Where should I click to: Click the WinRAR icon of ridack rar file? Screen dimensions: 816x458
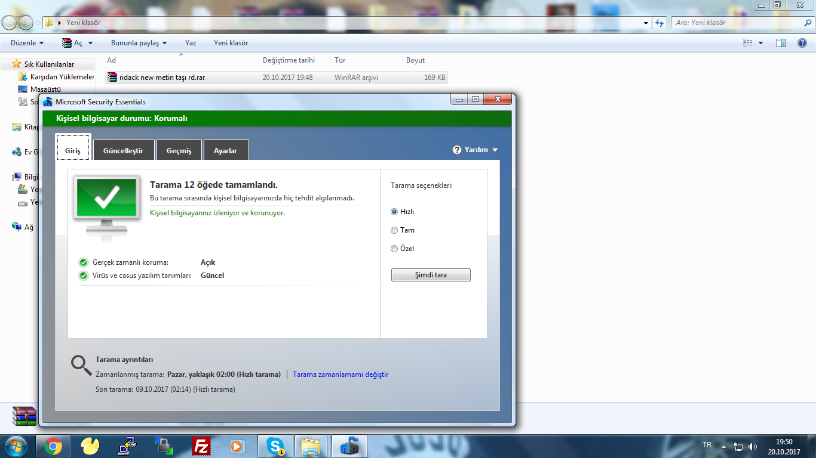tap(112, 77)
